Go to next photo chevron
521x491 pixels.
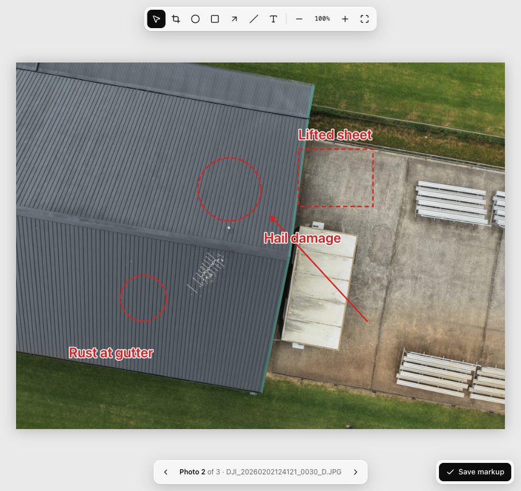(x=356, y=472)
